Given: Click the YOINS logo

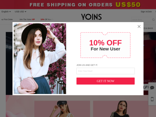Looking at the screenshot, I should (x=91, y=17).
